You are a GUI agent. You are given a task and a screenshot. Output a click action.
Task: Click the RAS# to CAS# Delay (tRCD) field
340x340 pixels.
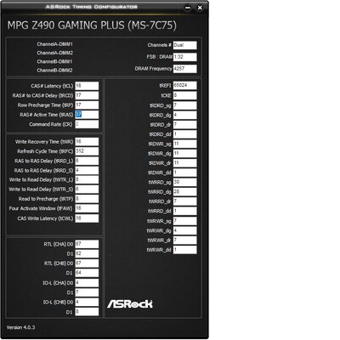[x=87, y=95]
